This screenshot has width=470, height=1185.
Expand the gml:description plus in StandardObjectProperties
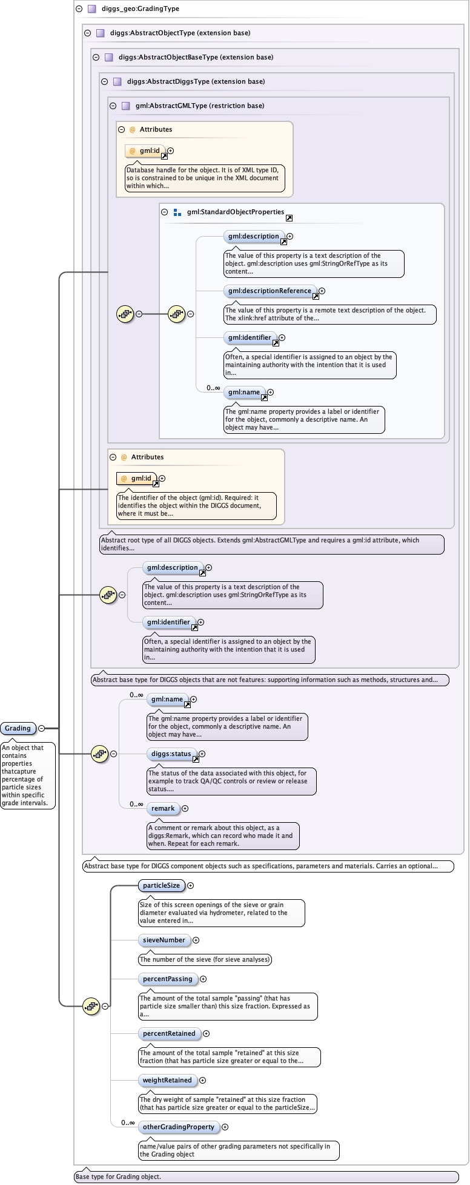290,237
